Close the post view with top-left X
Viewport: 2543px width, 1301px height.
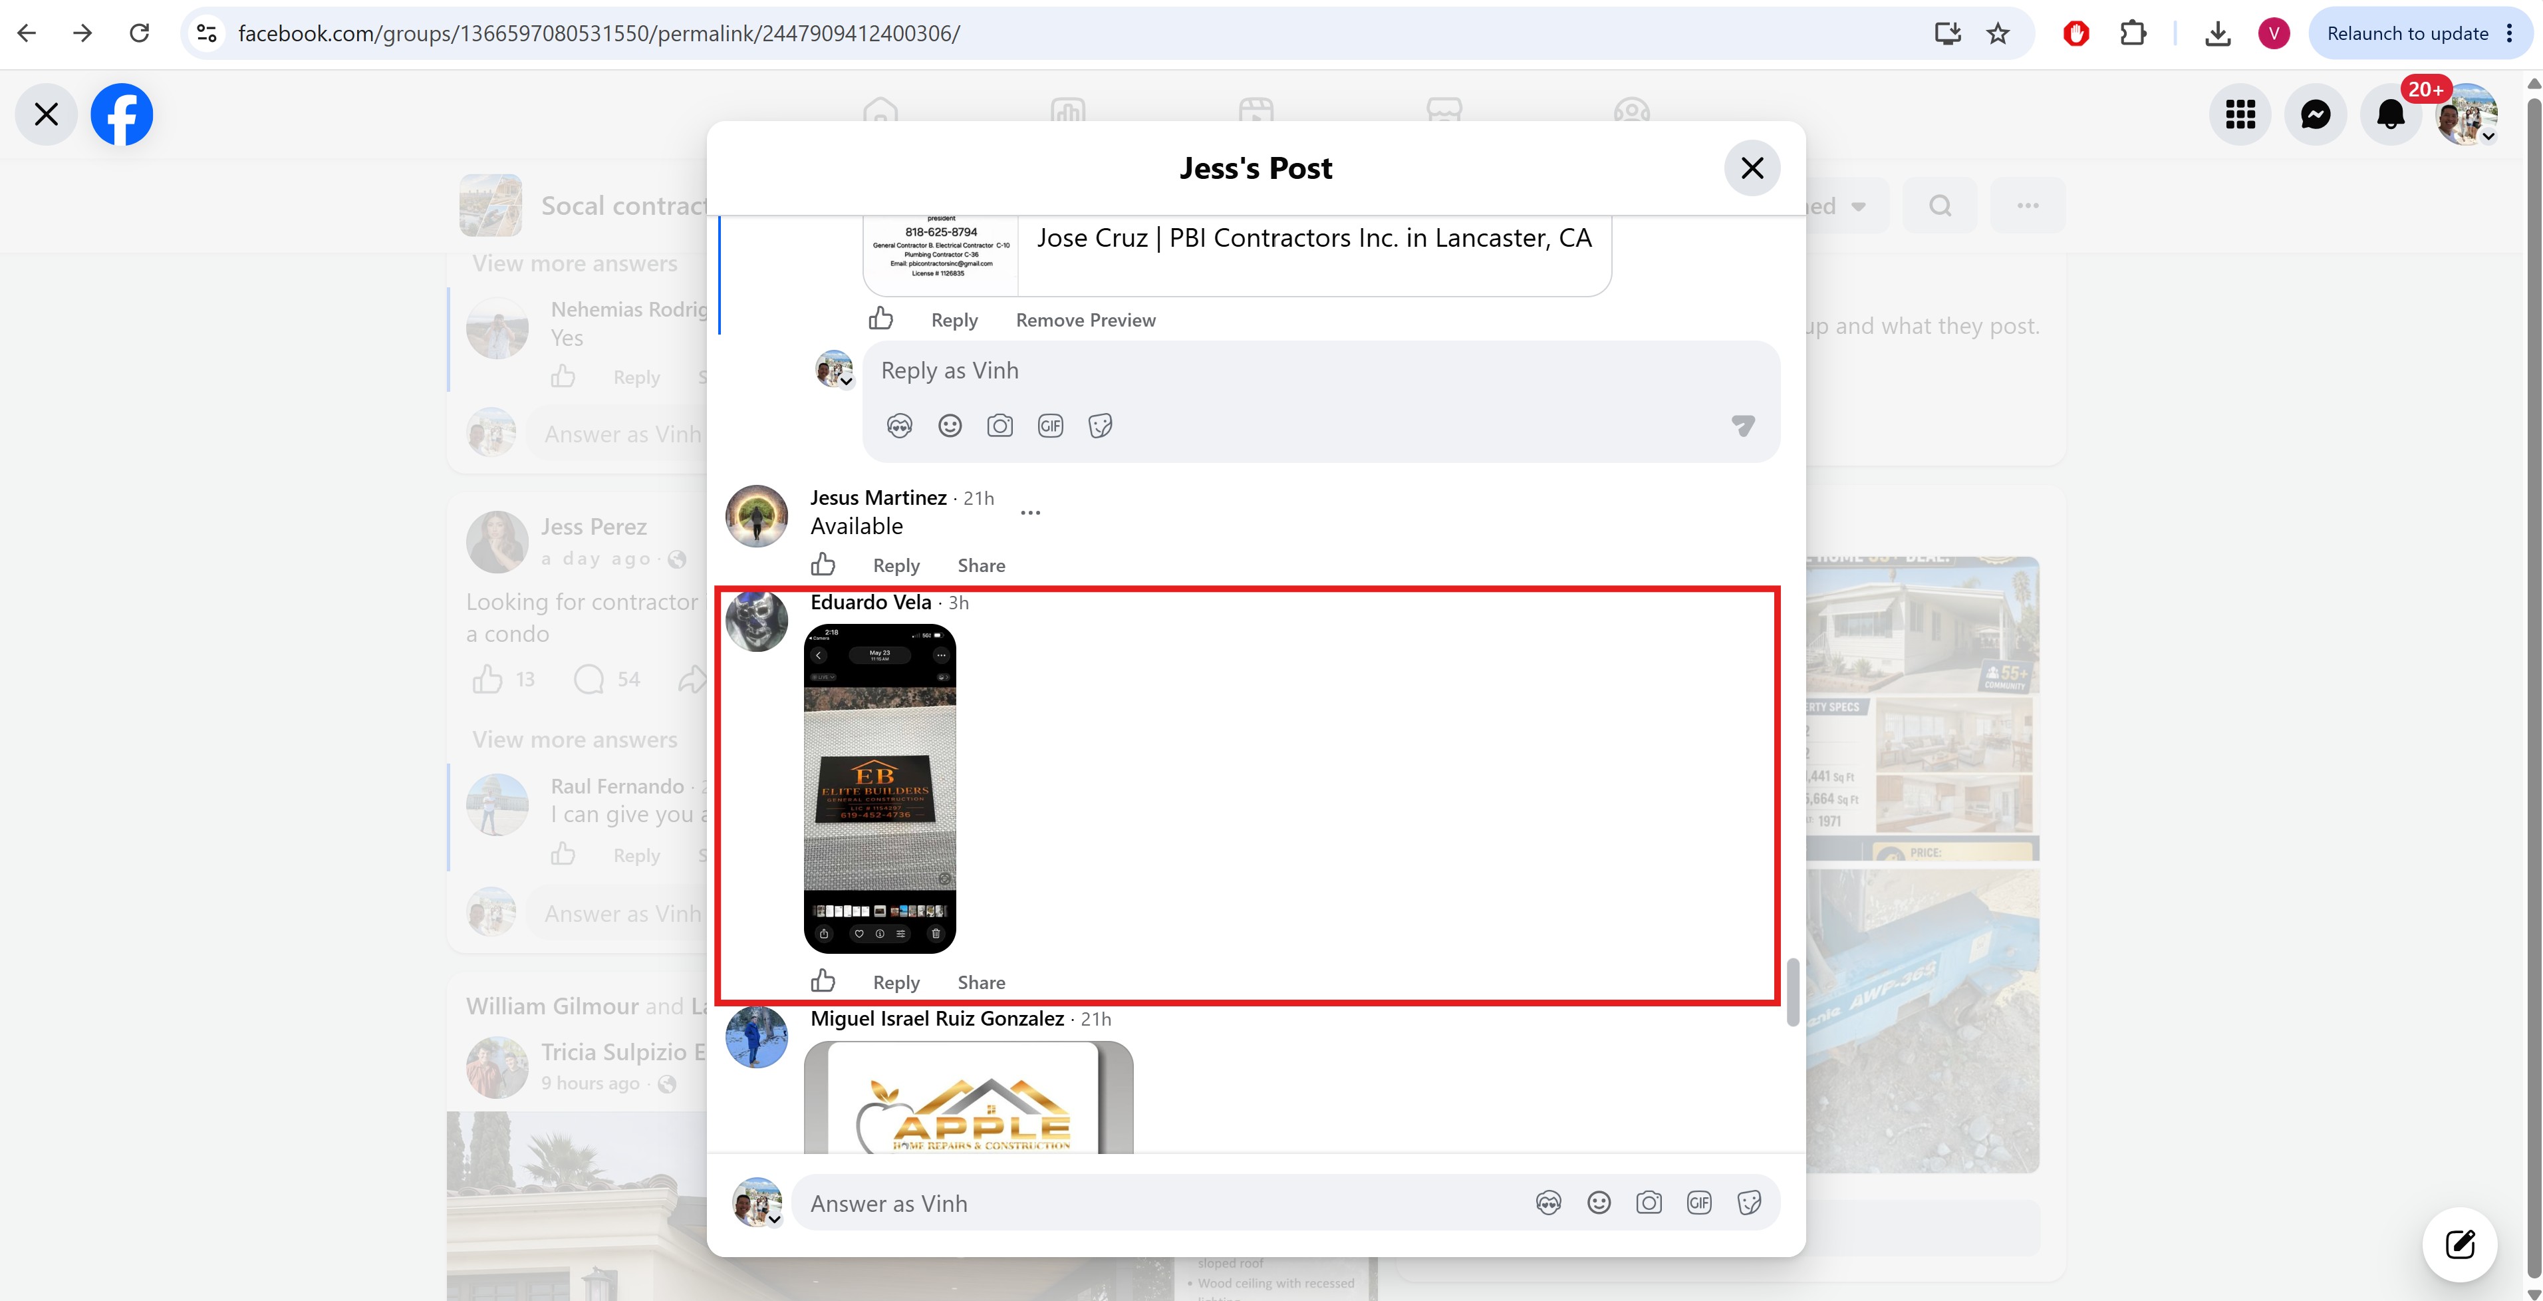pos(47,114)
